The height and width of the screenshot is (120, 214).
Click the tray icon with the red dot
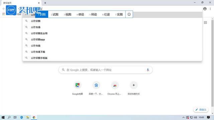(188, 117)
